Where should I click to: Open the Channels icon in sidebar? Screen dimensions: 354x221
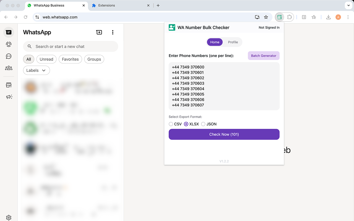coord(9,56)
